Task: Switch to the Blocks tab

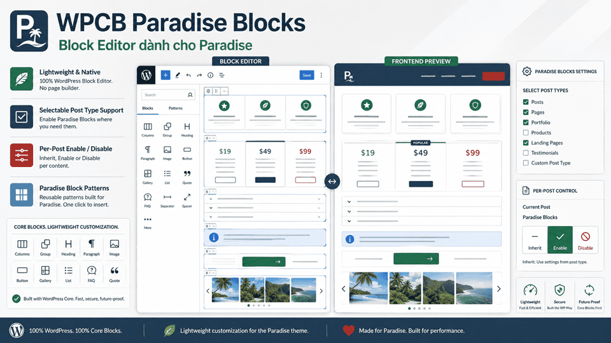Action: tap(148, 108)
